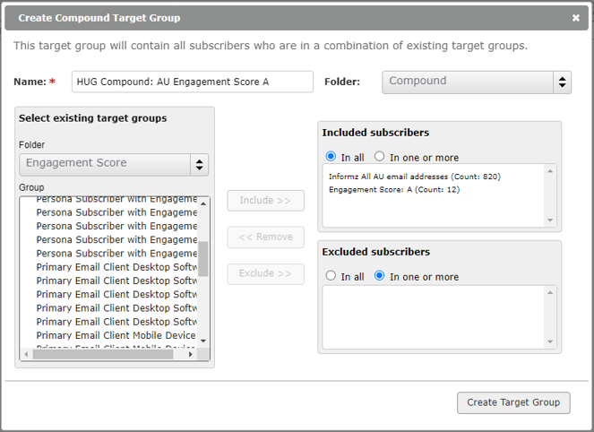Select first Primary Email Client Desktop Software group
The height and width of the screenshot is (432, 594).
point(116,267)
